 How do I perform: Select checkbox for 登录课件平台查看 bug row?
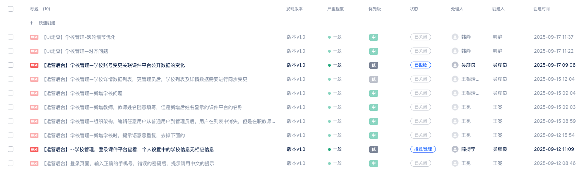click(x=11, y=149)
